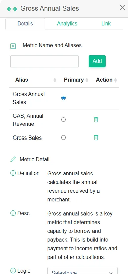
Task: Delete the GAS, Annual Revenue alias
Action: 96,120
